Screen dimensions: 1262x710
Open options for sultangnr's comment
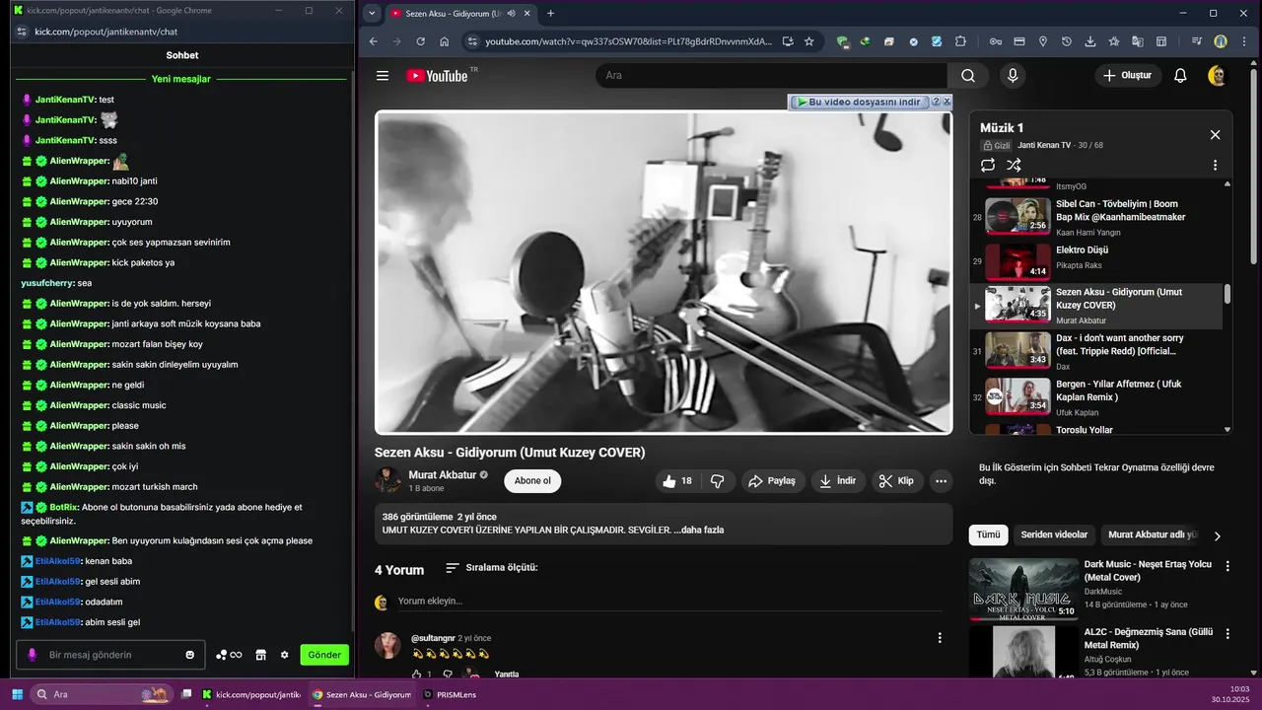pos(940,639)
